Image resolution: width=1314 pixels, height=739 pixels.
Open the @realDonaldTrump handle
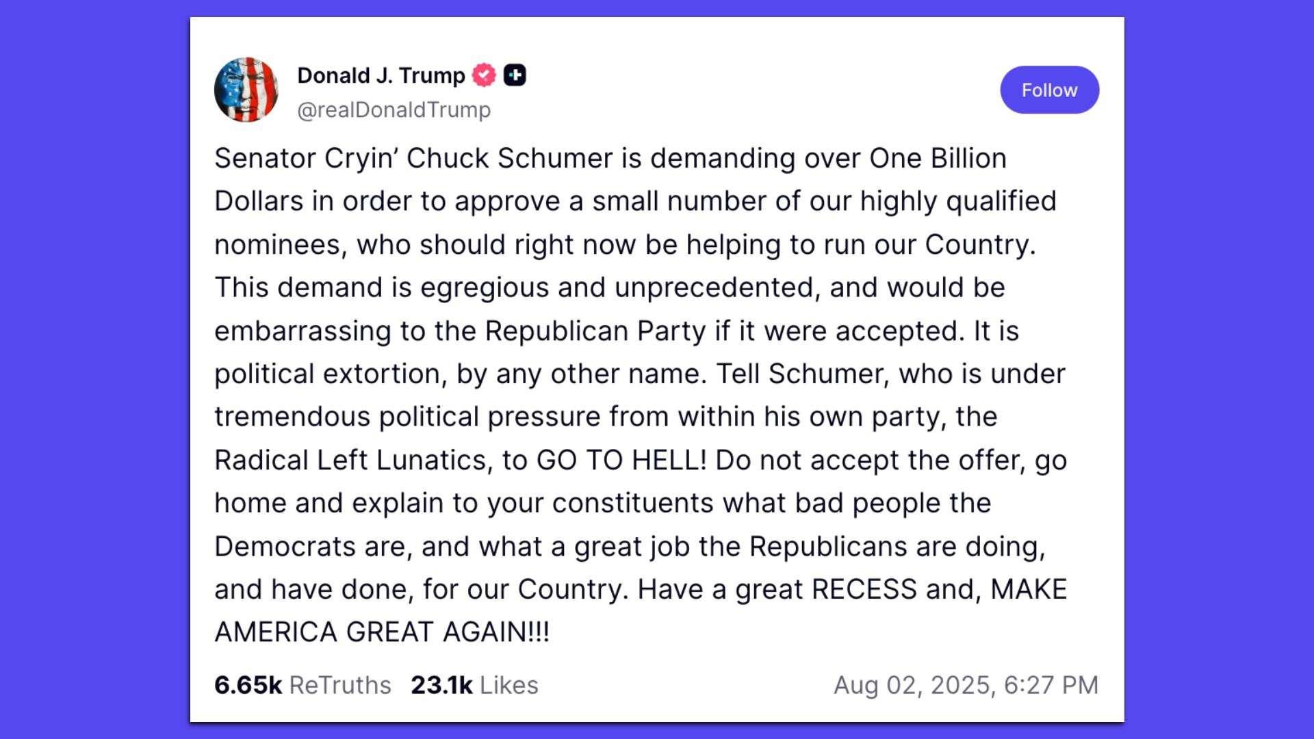394,108
